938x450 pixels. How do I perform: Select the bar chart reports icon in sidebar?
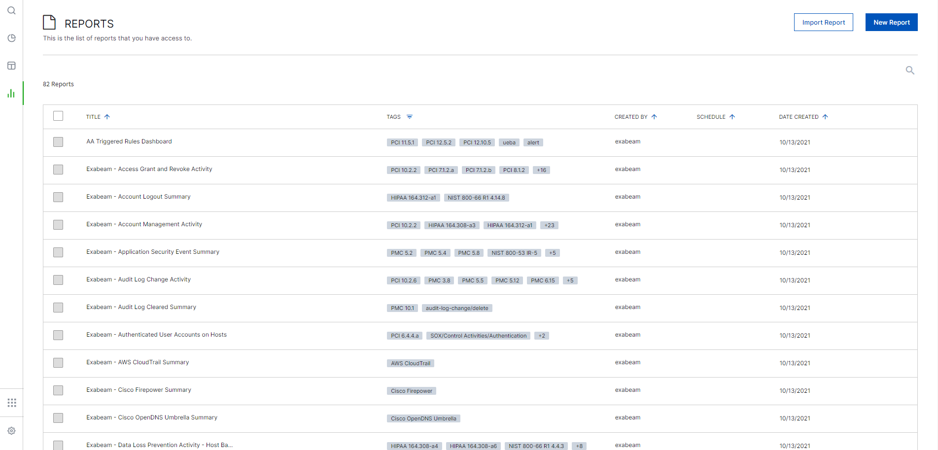pyautogui.click(x=11, y=93)
